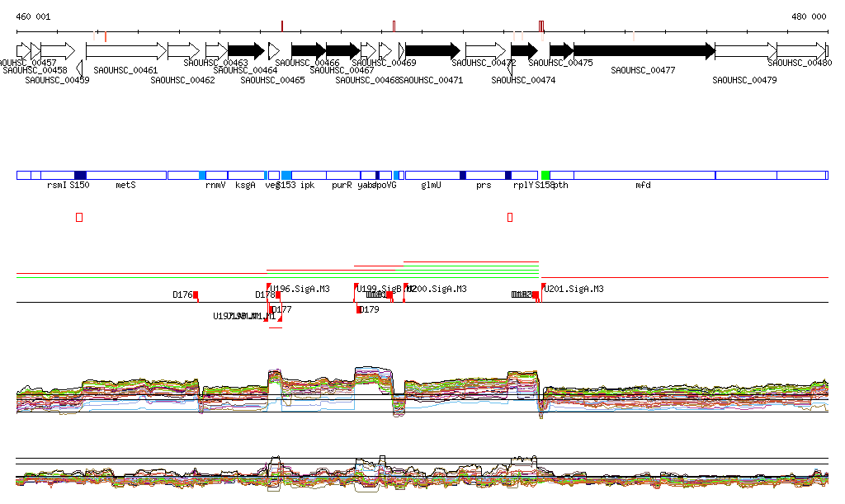Select the U196.SigA.M3 promoter label
Image resolution: width=845 pixels, height=504 pixels.
(301, 289)
